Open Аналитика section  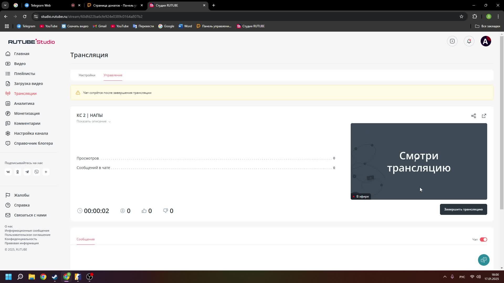(x=20, y=104)
